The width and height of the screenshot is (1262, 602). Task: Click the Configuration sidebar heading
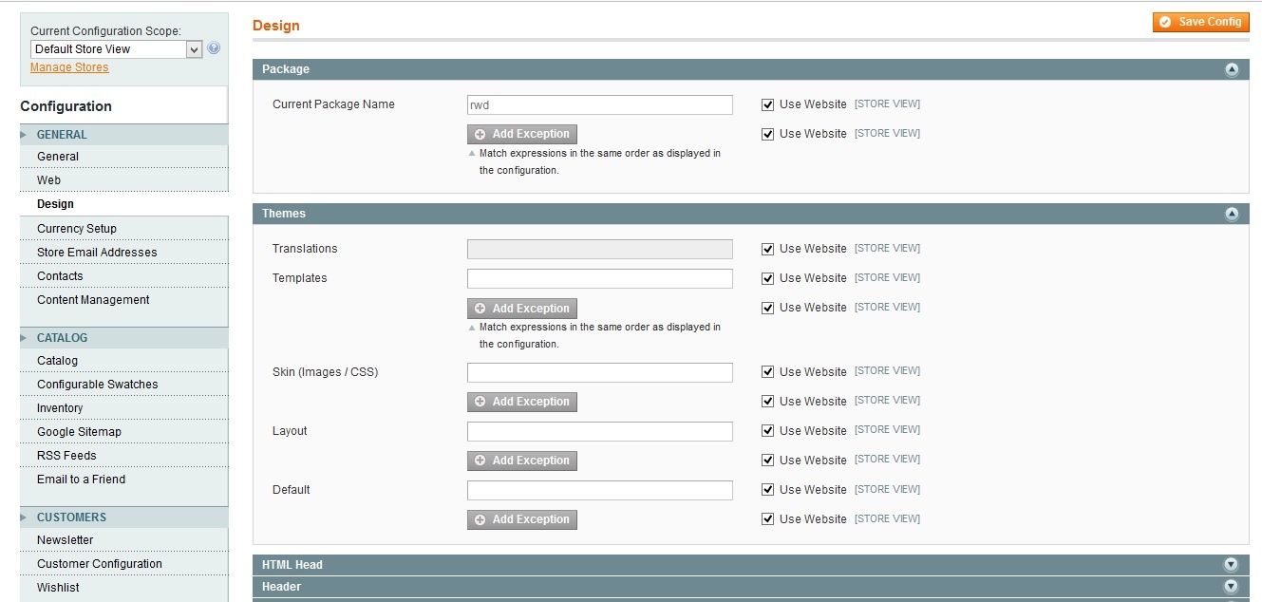66,106
